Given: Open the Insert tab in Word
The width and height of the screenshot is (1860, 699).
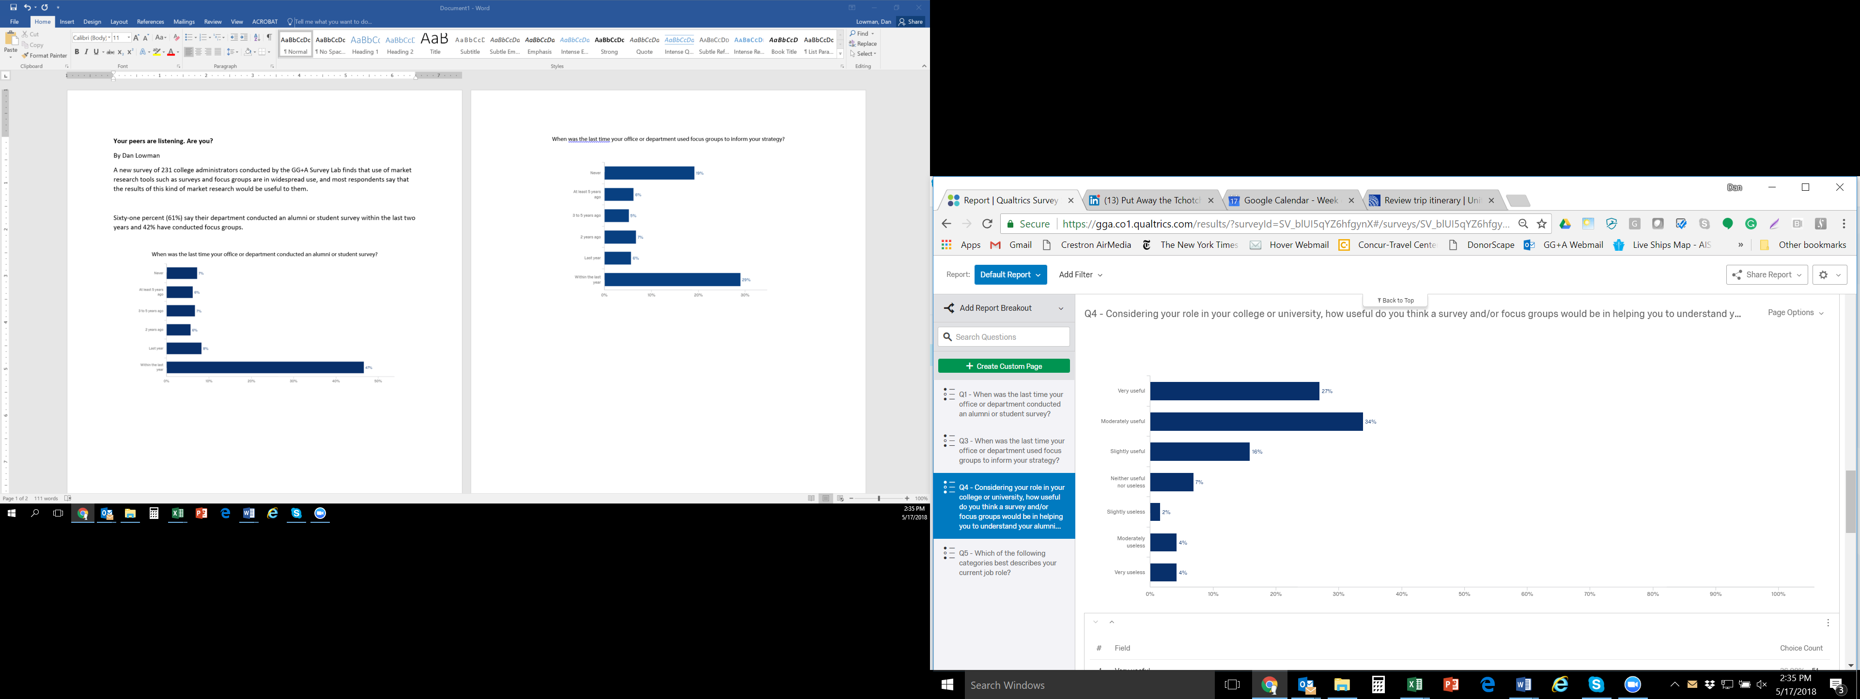Looking at the screenshot, I should 67,22.
